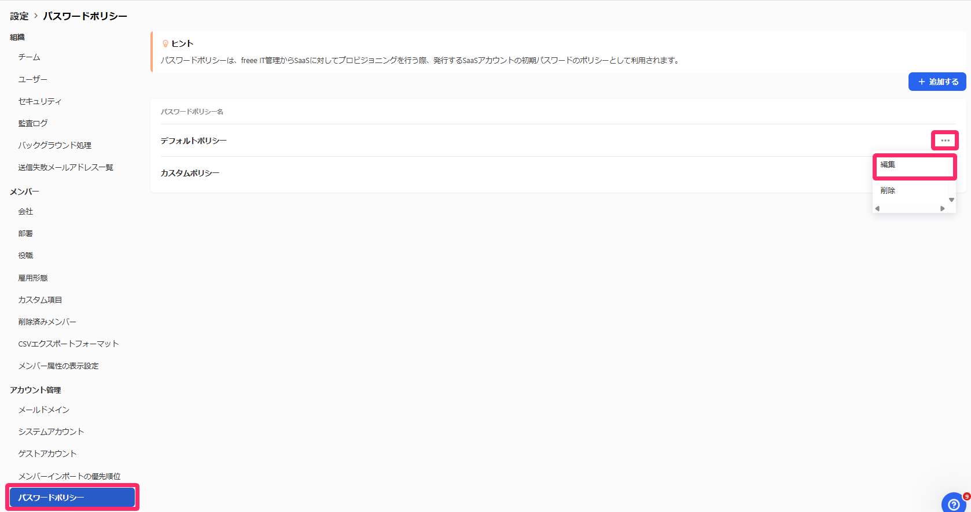Go to 設定 in the breadcrumb

19,16
